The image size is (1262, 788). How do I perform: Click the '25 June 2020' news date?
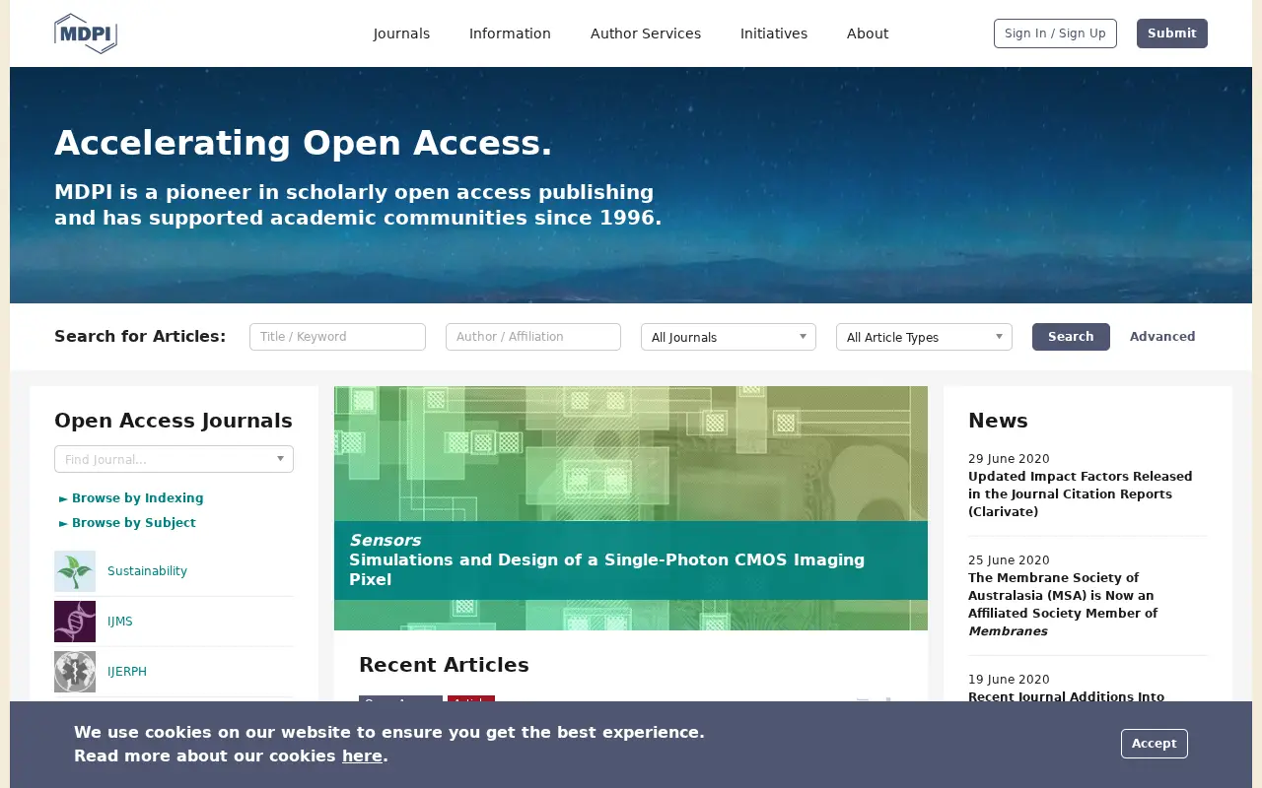click(x=1009, y=560)
